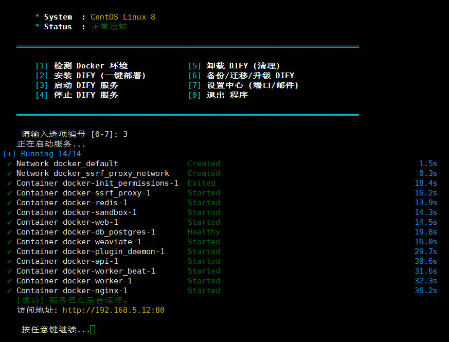Image resolution: width=449 pixels, height=342 pixels.
Task: Select menu option 1 检测 Docker 环境
Action: tap(81, 66)
